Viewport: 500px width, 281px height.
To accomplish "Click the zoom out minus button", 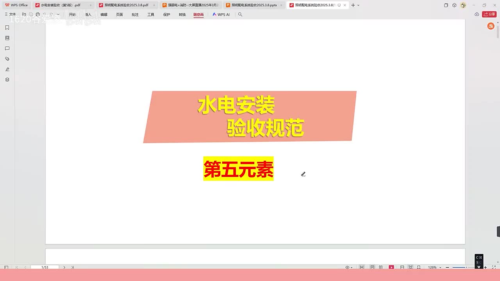I will [448, 267].
